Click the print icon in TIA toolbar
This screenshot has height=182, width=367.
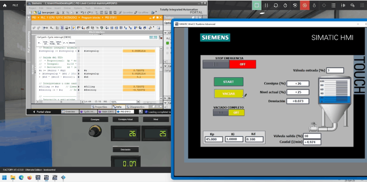[58, 13]
